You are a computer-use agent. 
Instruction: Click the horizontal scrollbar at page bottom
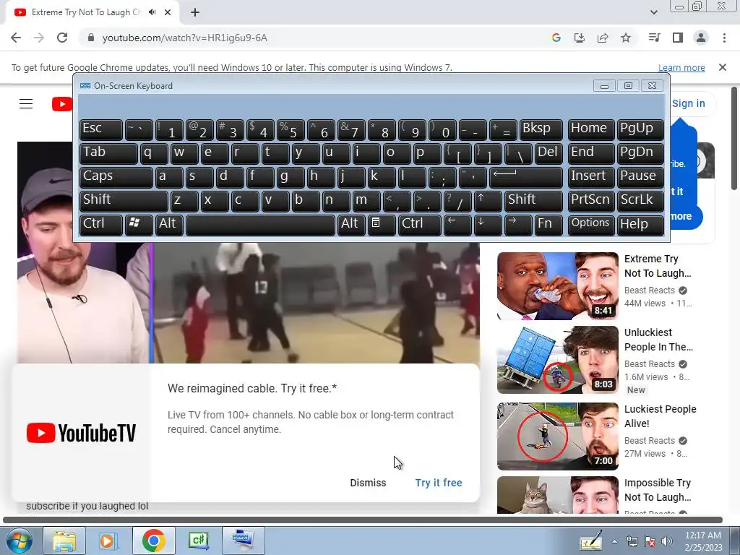click(363, 520)
